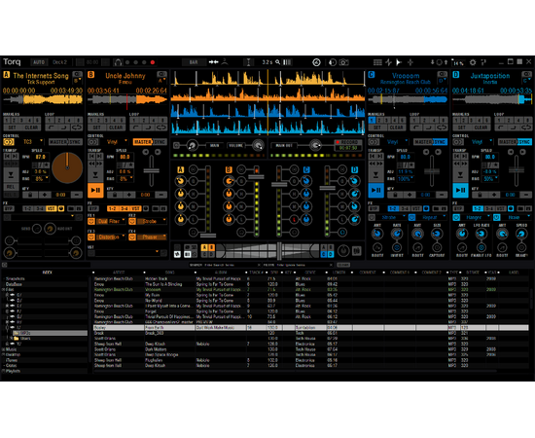Click the crossfader handle
Screen dimensions: 535x438
[279, 251]
